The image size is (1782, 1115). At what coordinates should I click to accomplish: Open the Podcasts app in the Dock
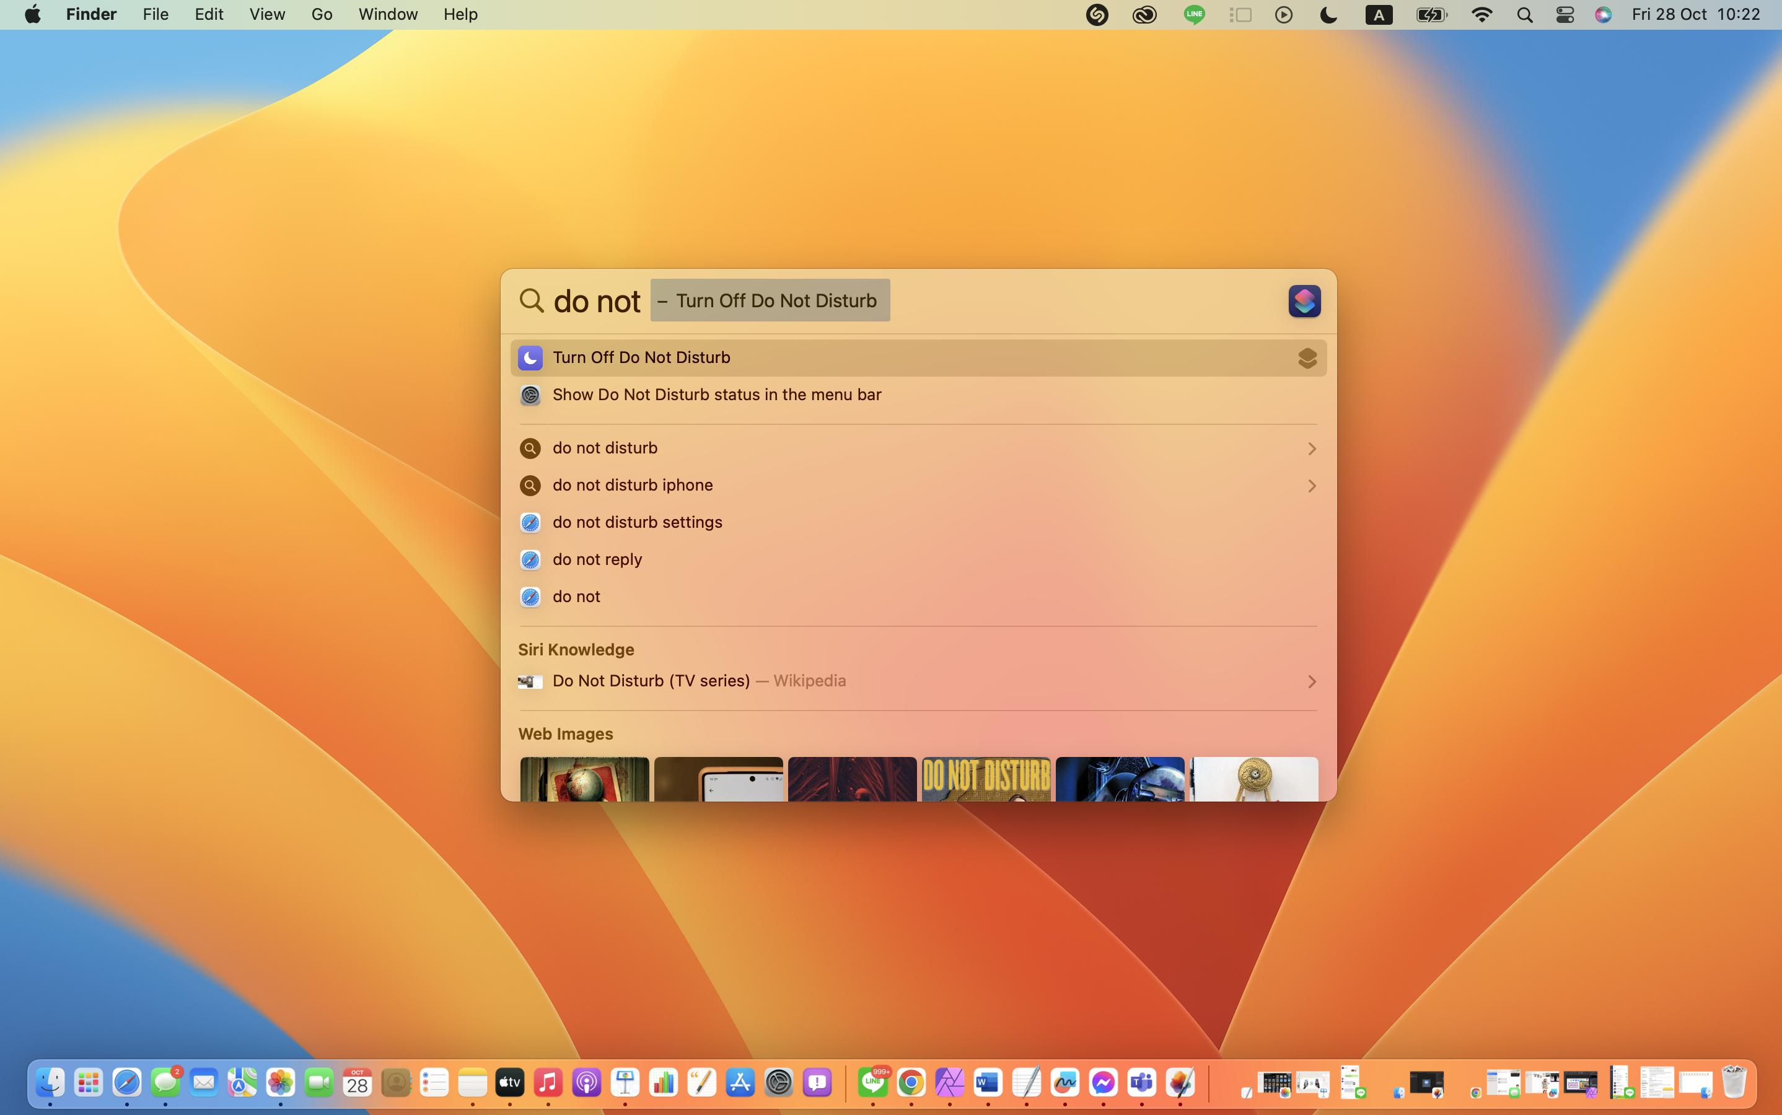pos(586,1083)
